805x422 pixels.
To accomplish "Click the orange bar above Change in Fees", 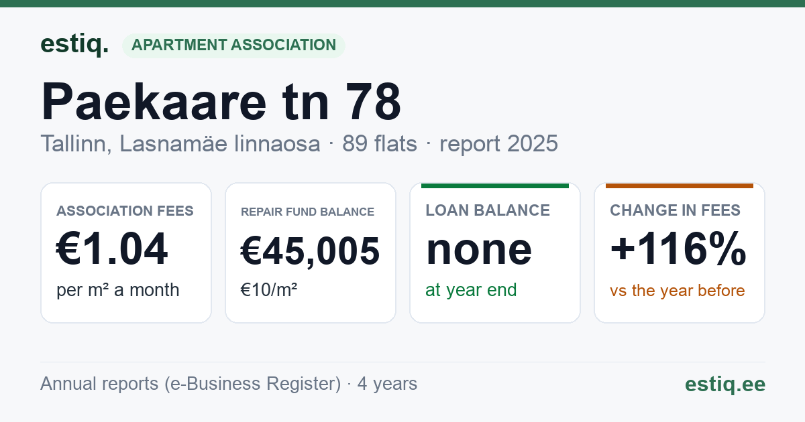I will (680, 186).
